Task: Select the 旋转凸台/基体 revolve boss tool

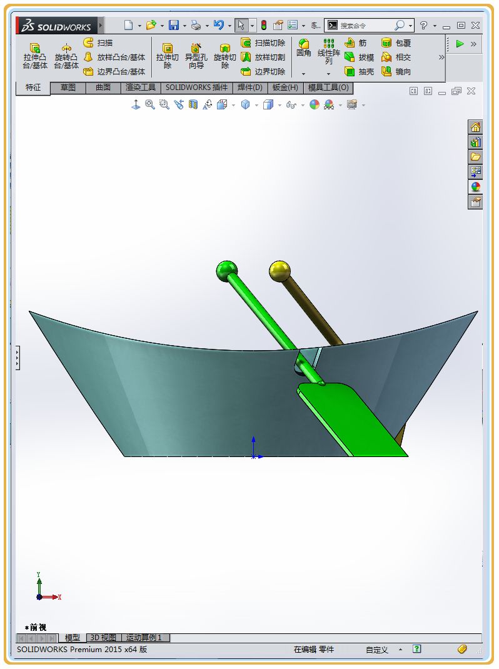Action: tap(66, 56)
